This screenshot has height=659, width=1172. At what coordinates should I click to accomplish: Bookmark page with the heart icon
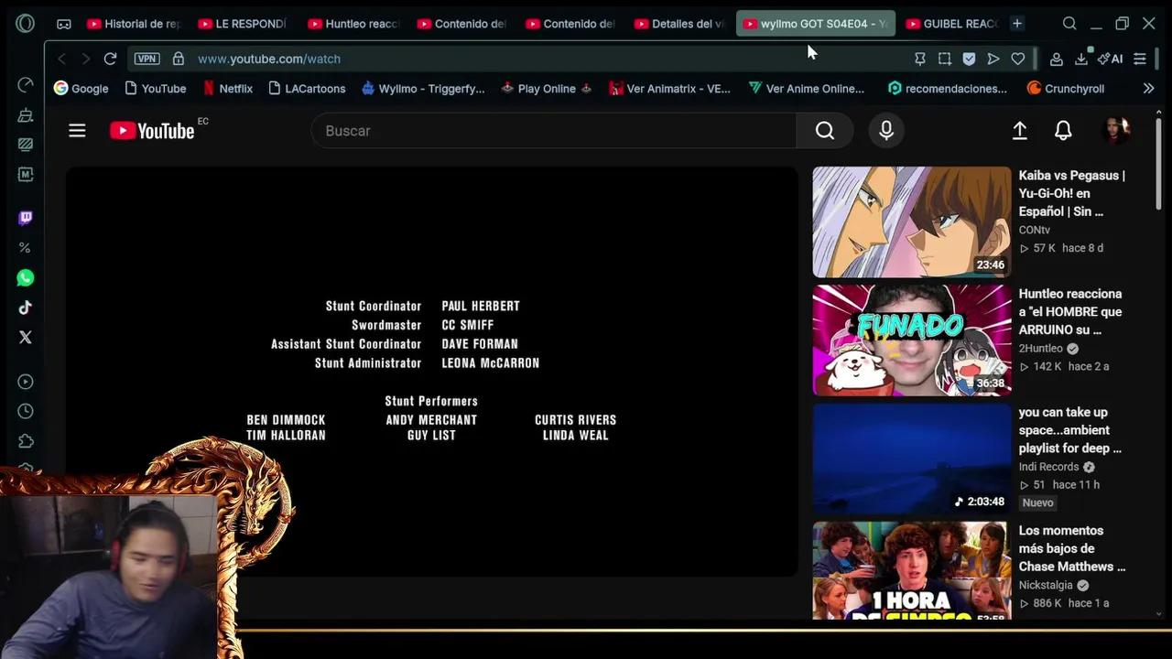[1018, 59]
